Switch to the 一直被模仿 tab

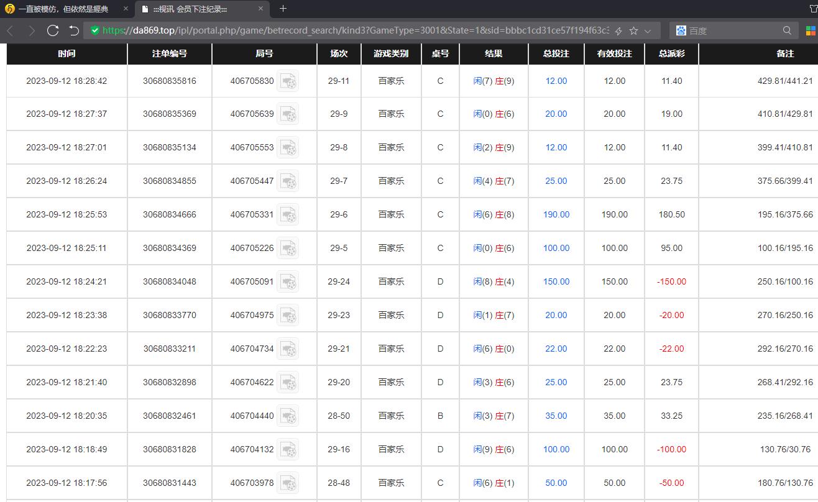[x=63, y=9]
